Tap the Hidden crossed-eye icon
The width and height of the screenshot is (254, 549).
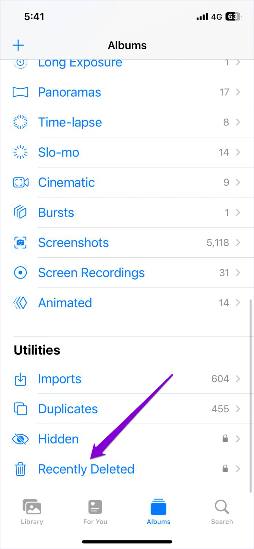click(20, 439)
